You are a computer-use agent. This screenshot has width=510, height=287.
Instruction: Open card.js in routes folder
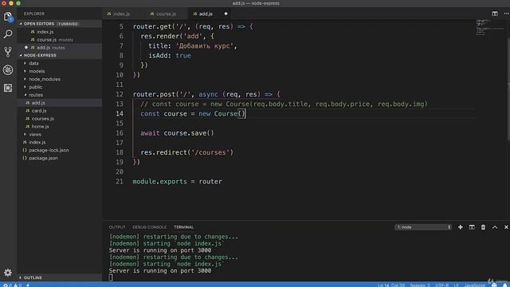point(39,111)
